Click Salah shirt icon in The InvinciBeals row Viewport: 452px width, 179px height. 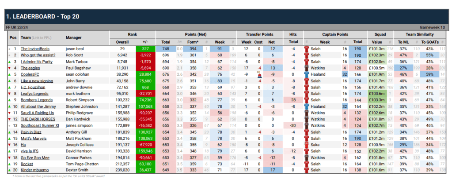[306, 49]
